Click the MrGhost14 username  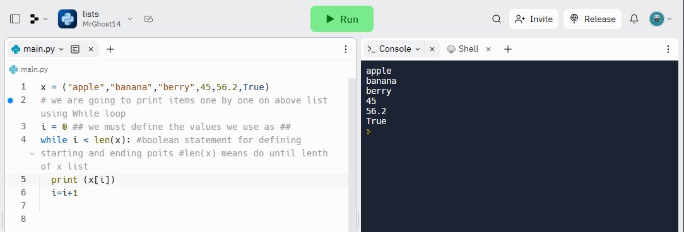[x=102, y=24]
